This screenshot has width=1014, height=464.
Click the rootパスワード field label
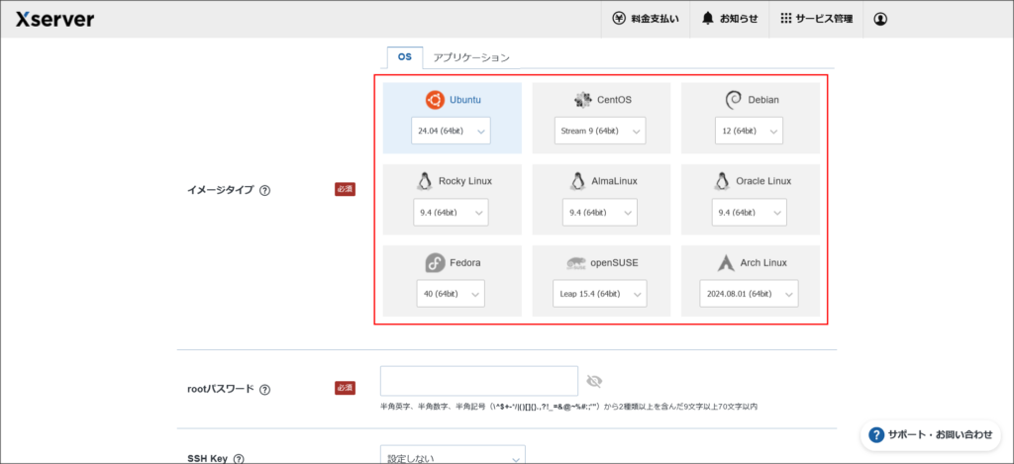pos(220,390)
